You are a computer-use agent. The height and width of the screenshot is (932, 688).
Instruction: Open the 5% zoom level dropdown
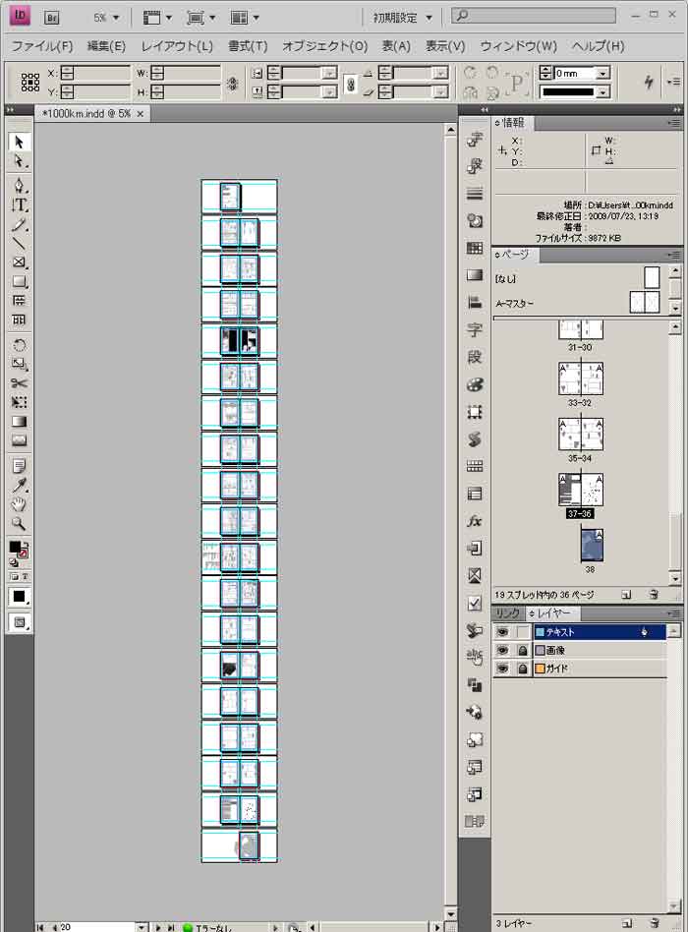tap(106, 18)
